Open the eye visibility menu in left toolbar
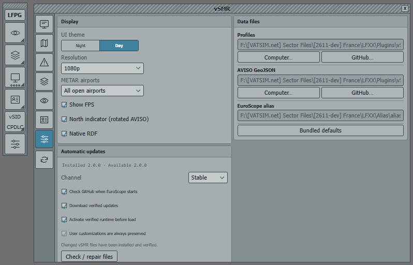The width and height of the screenshot is (413, 265). [15, 33]
